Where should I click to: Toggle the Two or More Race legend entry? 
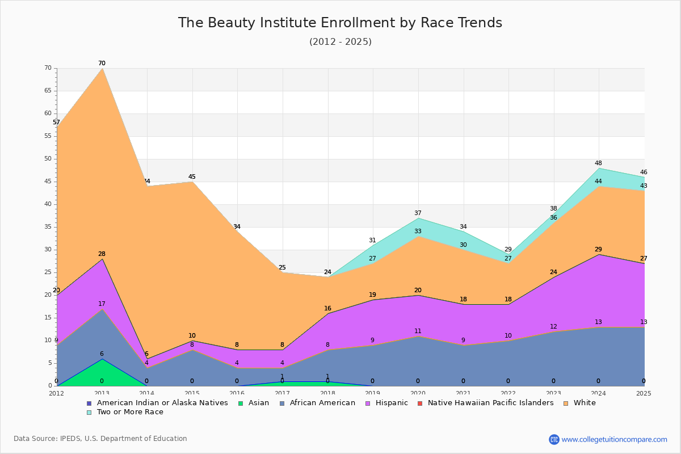[x=125, y=412]
